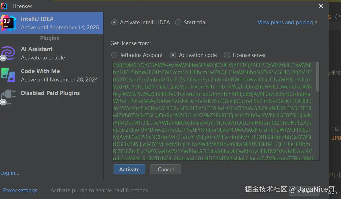The height and width of the screenshot is (199, 341).
Task: Open the View plans and pricing link
Action: point(285,22)
